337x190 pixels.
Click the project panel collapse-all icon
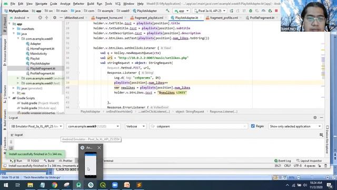pos(46,17)
